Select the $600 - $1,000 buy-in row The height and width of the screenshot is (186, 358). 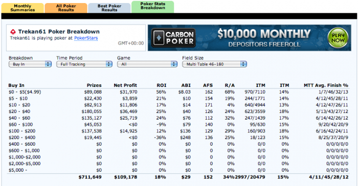tap(178, 151)
